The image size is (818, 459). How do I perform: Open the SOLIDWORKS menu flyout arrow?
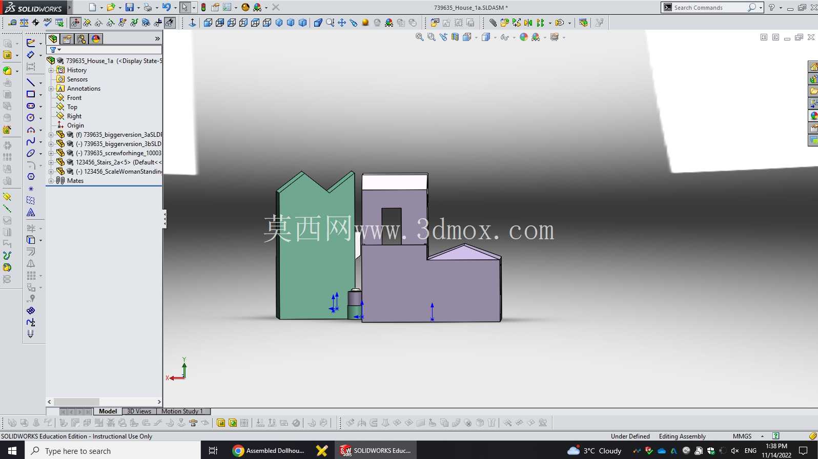[70, 8]
